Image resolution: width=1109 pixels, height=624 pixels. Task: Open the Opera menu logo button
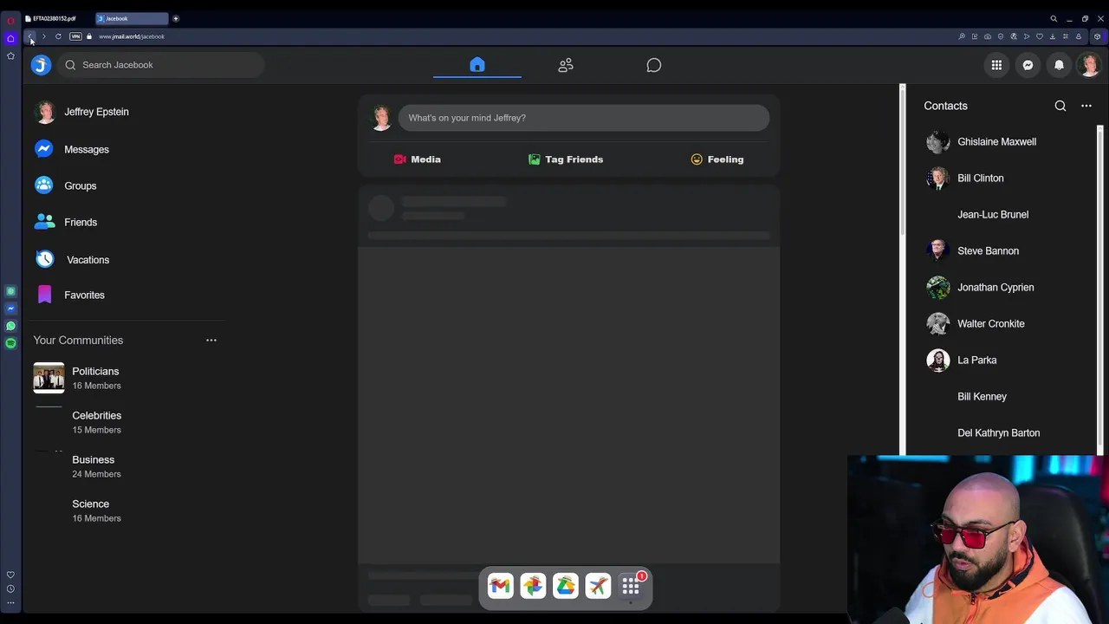10,20
